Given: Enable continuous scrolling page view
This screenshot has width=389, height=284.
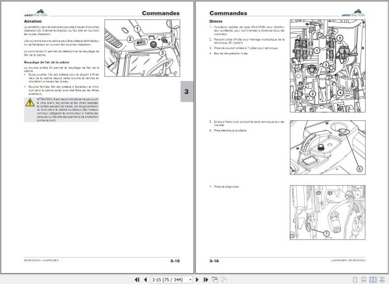Looking at the screenshot, I should coord(364,279).
